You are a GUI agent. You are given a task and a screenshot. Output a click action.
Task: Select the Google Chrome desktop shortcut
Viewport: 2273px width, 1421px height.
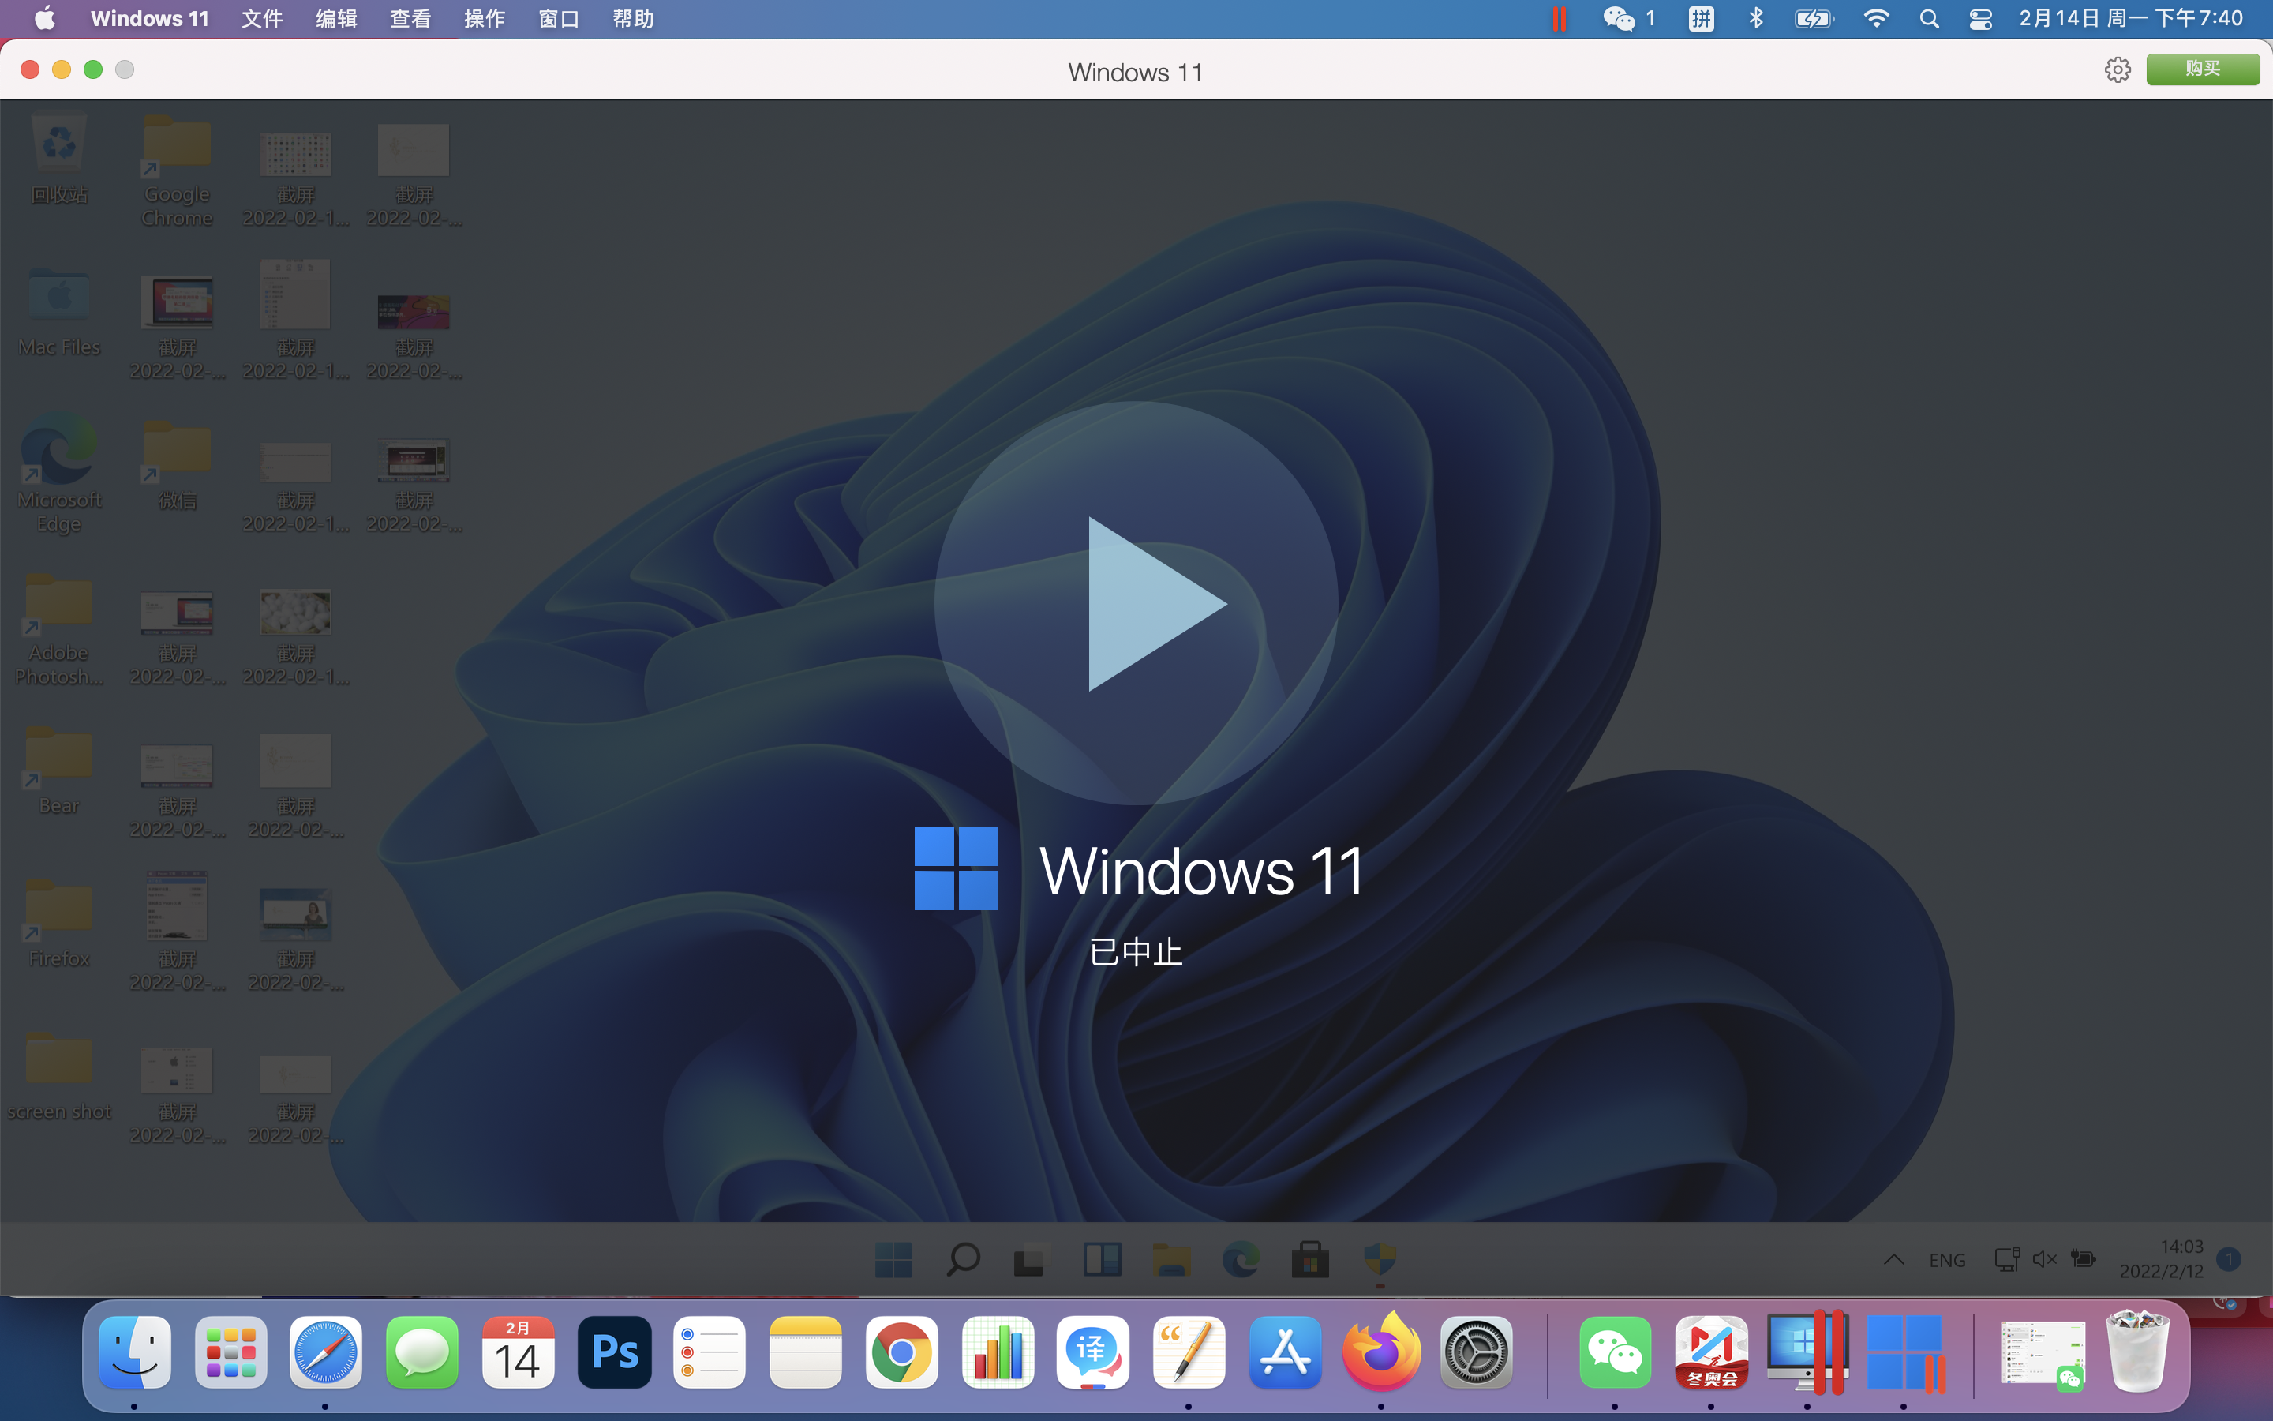[x=177, y=171]
